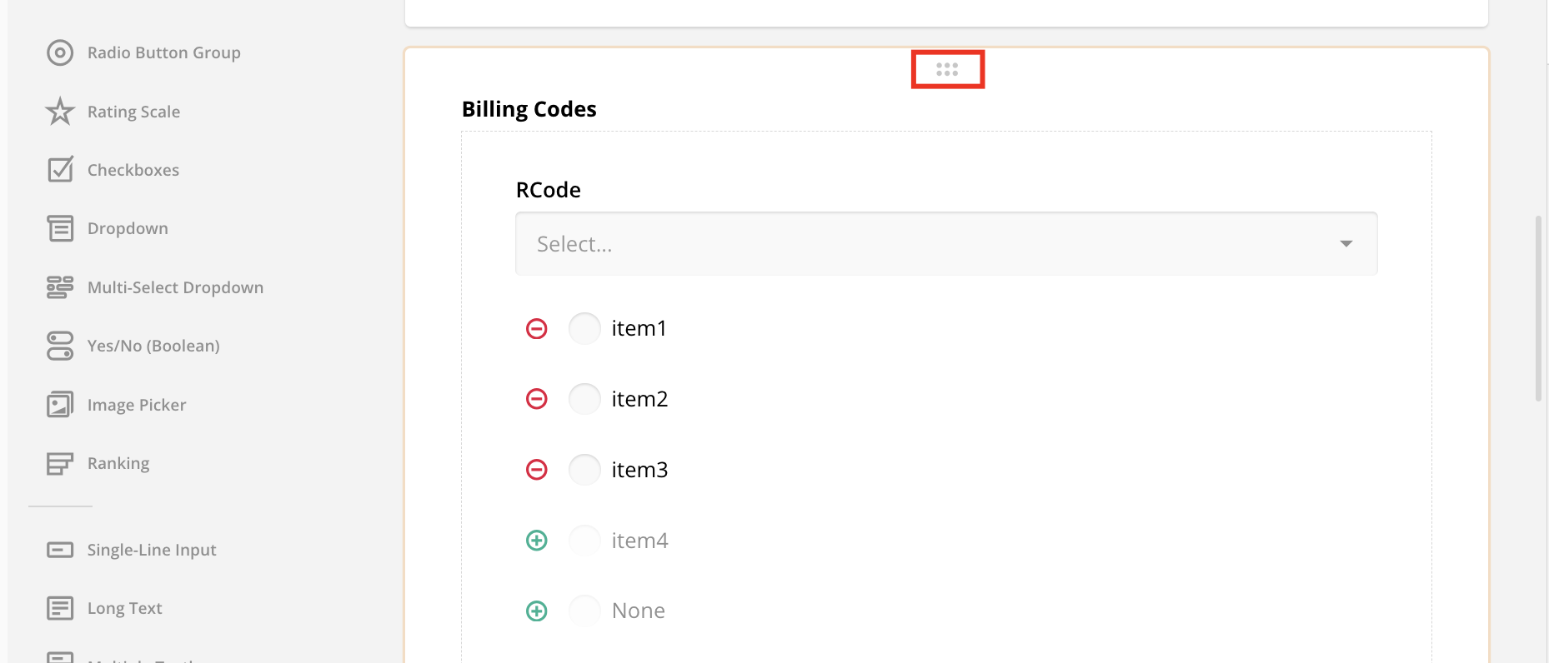Select the Checkboxes element

click(x=133, y=169)
